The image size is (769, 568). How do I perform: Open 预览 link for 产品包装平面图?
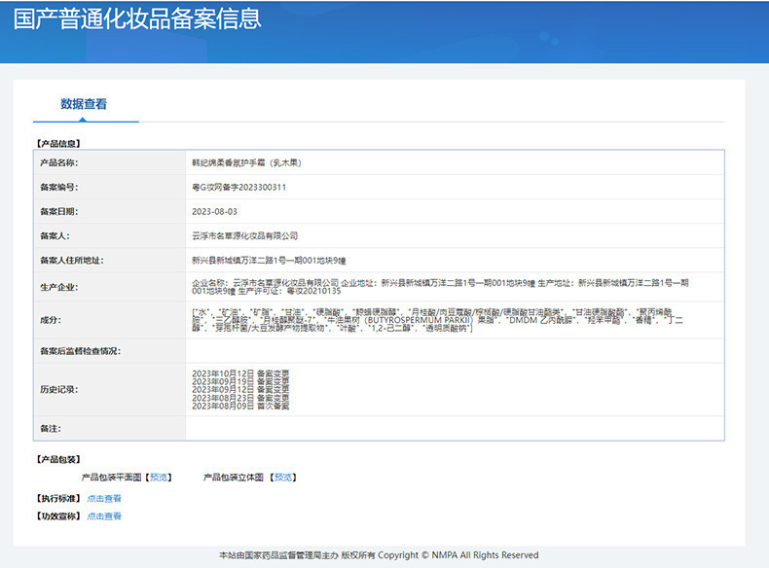coord(159,477)
